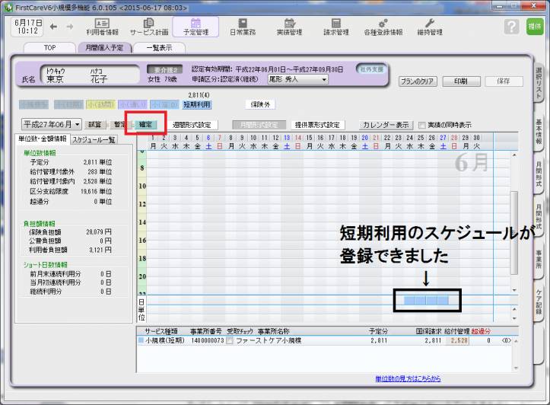Open the 単位数の見方はこちらから link
Image resolution: width=550 pixels, height=405 pixels.
tap(412, 378)
